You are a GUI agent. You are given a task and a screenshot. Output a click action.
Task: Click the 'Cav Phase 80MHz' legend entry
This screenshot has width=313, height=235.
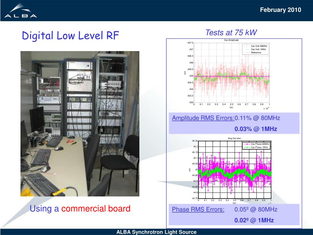(256, 144)
